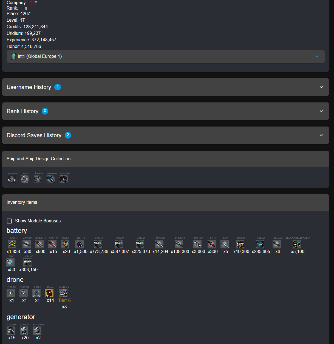Click the Level value 17
Image resolution: width=334 pixels, height=344 pixels.
(x=22, y=20)
